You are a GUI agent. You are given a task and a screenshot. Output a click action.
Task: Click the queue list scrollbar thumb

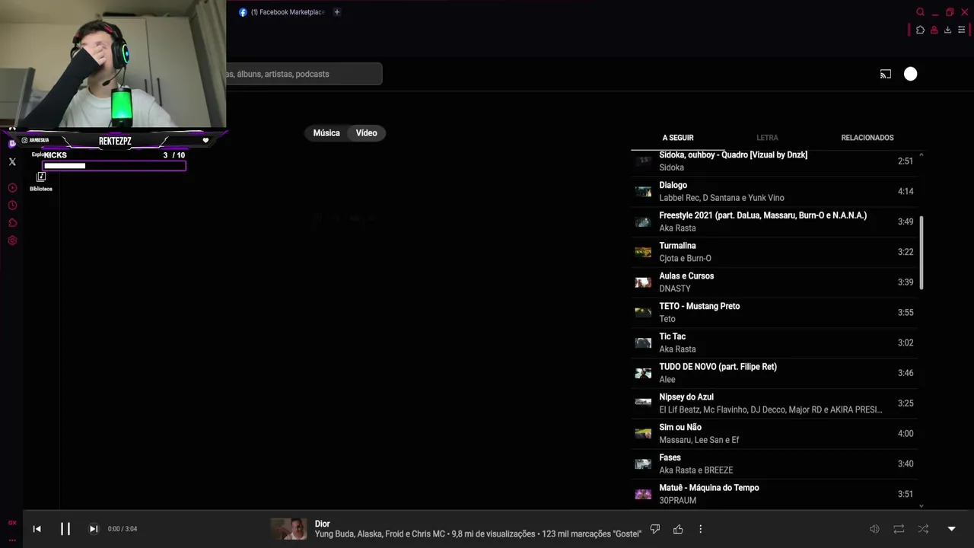921,253
